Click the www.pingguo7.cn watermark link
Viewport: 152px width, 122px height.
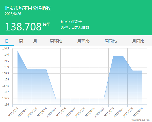tap(141, 120)
